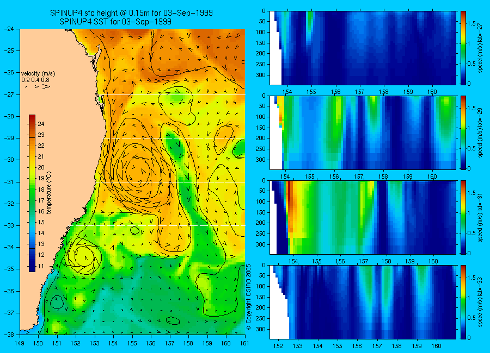Click the subtitle 'SPINUP4 SST for 03-Sep-1999'

(x=115, y=22)
